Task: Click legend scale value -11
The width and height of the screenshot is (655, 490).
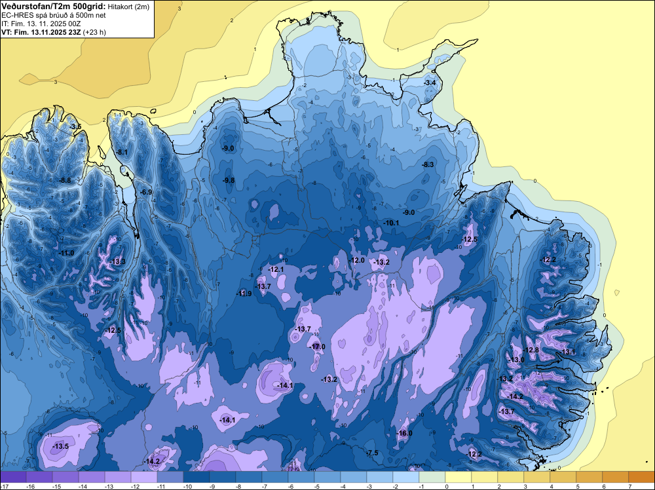Action: 161,487
